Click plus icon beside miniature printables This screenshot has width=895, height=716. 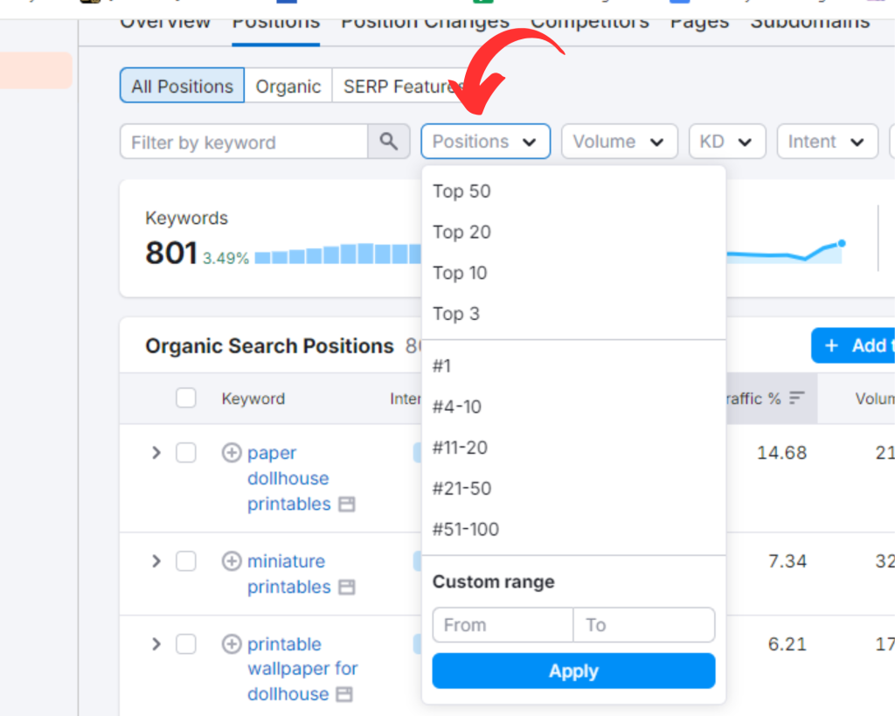(x=232, y=561)
